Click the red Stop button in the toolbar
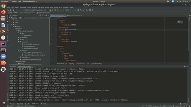191x107 pixels. (58, 10)
